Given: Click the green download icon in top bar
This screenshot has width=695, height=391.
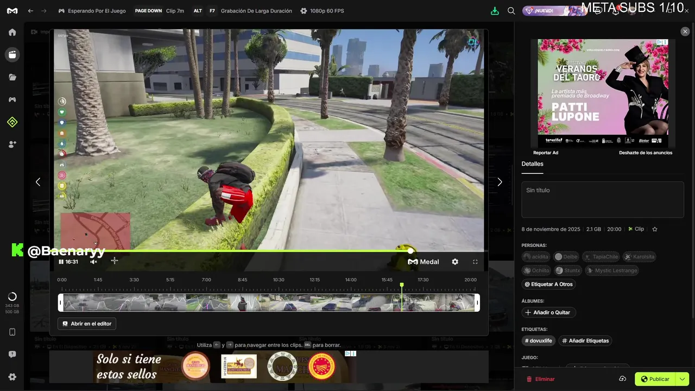Looking at the screenshot, I should 495,11.
